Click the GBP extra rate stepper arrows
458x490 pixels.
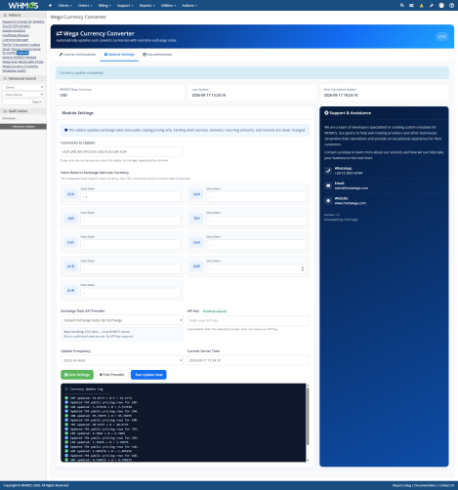(x=303, y=268)
